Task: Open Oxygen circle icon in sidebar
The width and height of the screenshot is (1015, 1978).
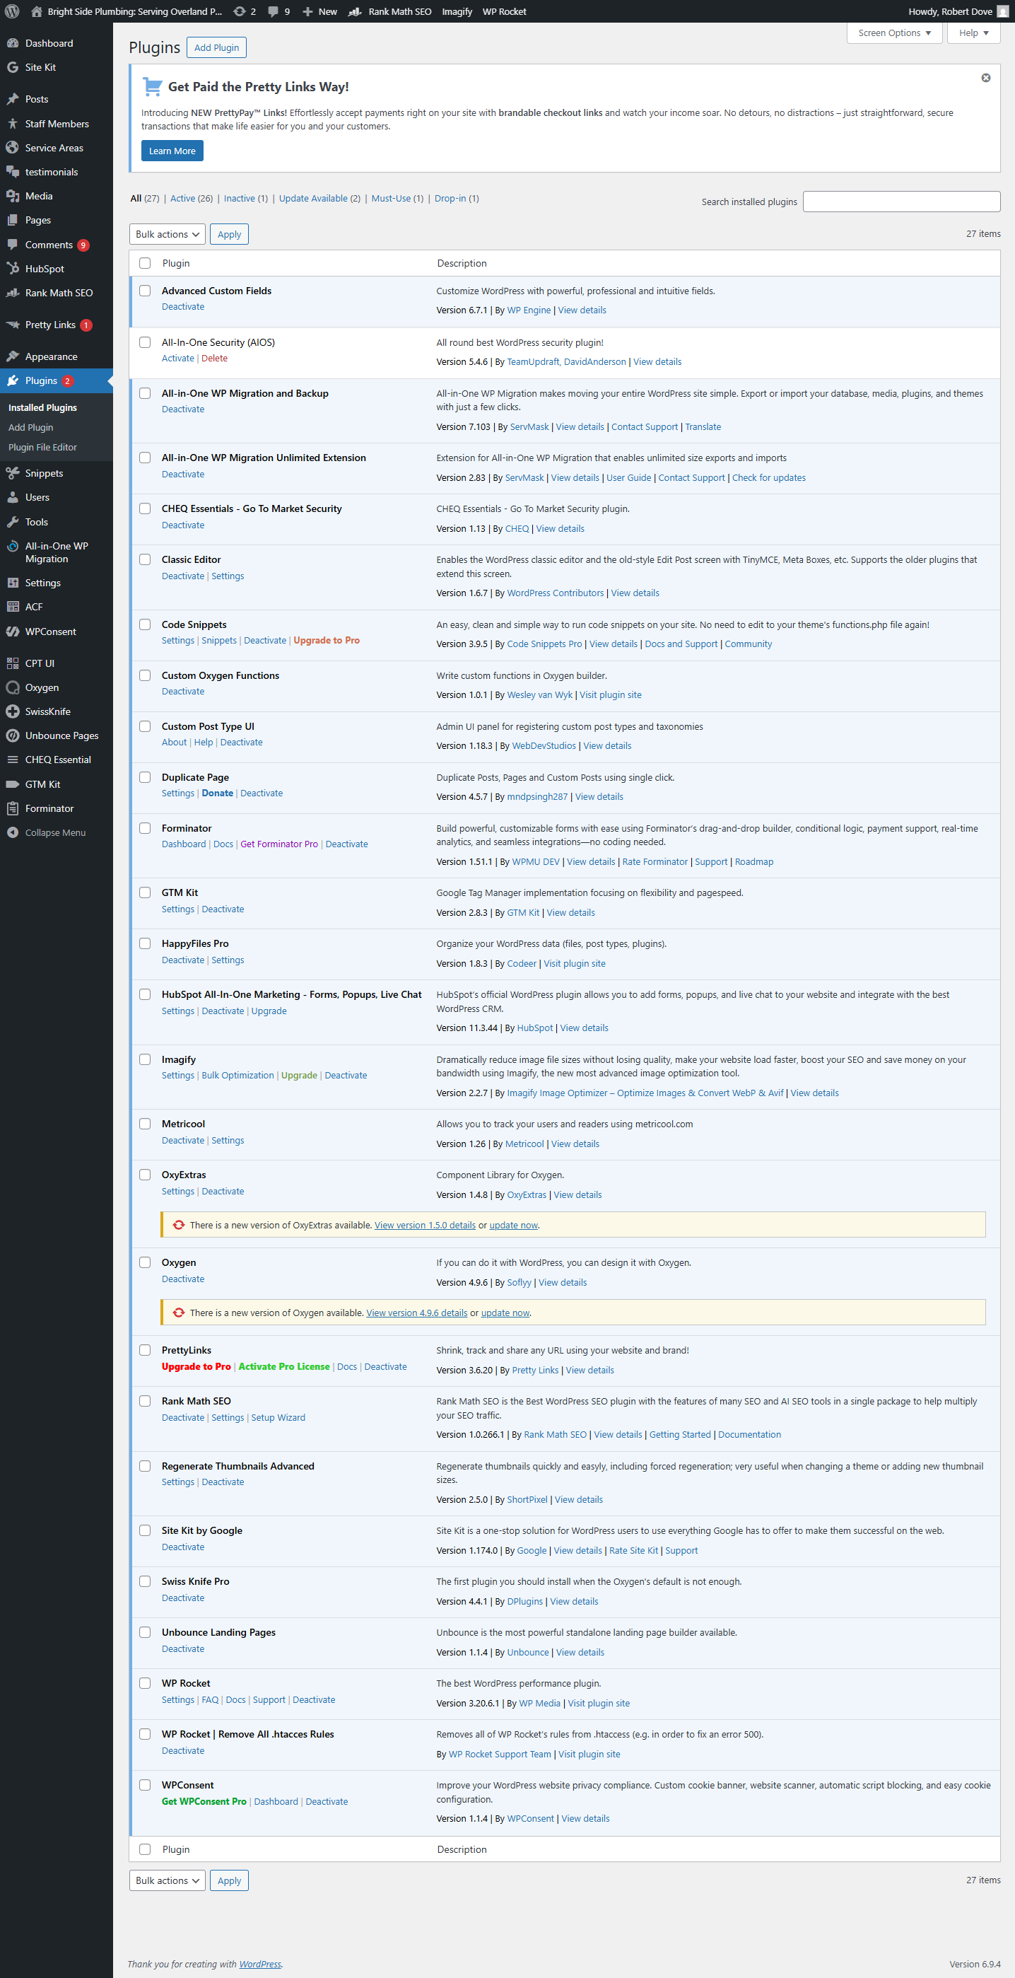Action: coord(12,687)
